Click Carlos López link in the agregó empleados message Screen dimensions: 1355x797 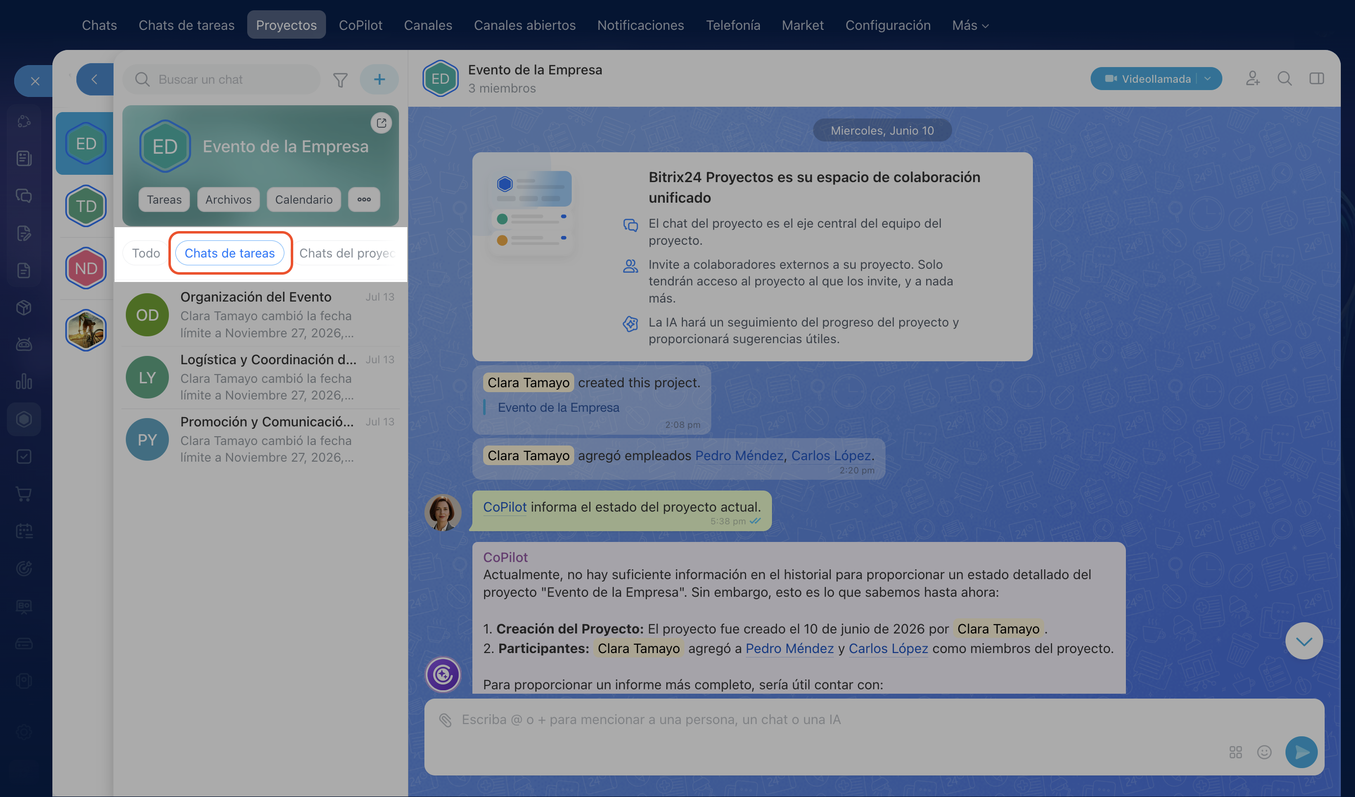point(831,456)
